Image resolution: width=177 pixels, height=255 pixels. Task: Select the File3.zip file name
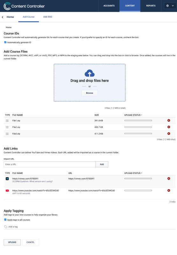pyautogui.click(x=16, y=134)
